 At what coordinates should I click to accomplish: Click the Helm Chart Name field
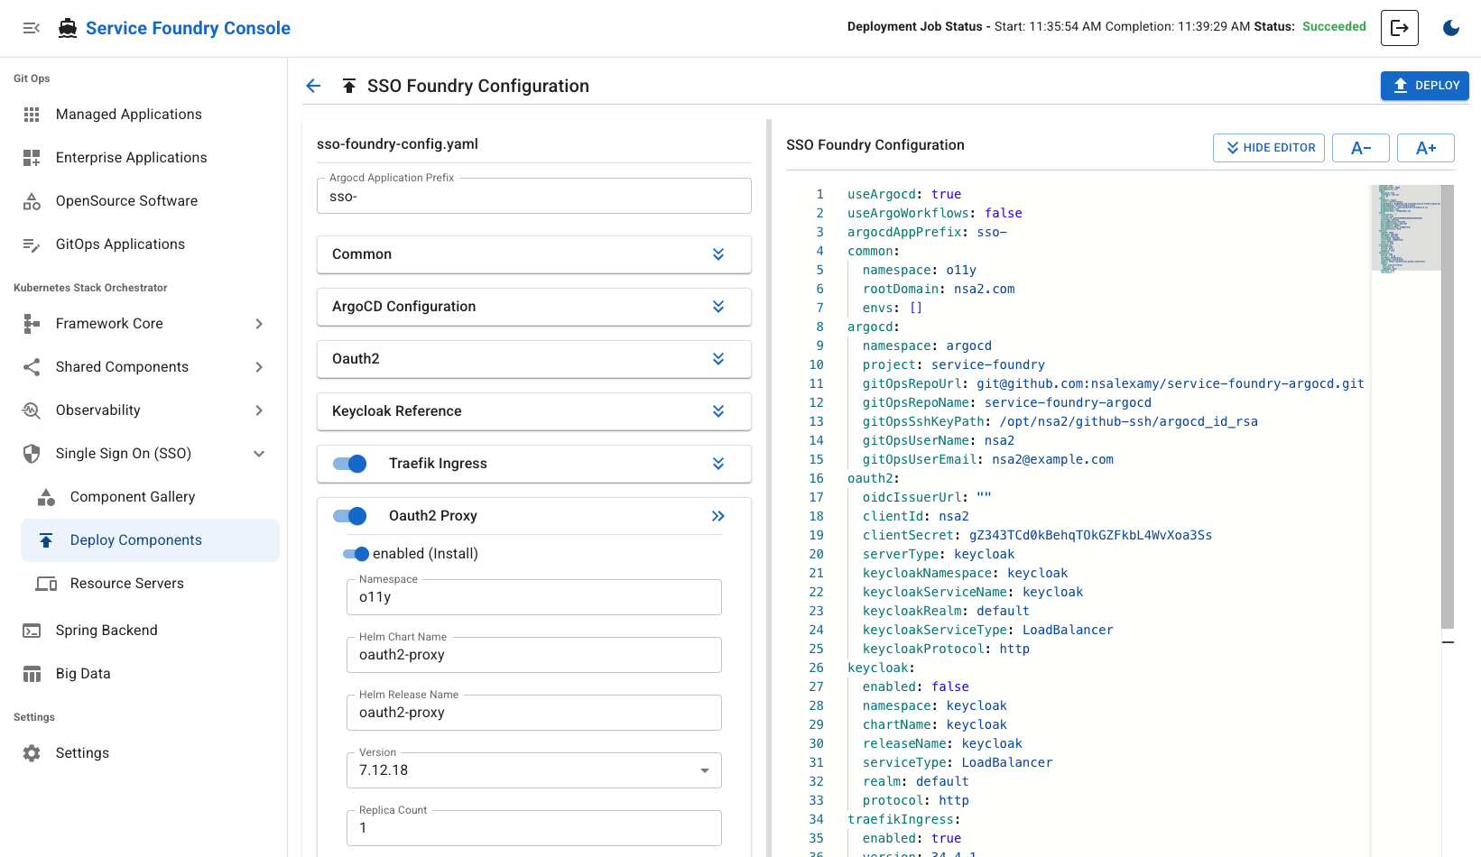tap(534, 655)
